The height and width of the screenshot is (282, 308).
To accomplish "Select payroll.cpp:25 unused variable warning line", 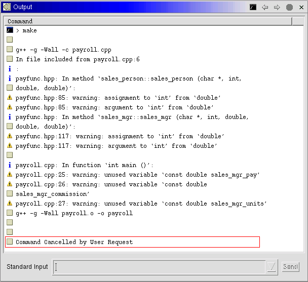I will pos(137,175).
